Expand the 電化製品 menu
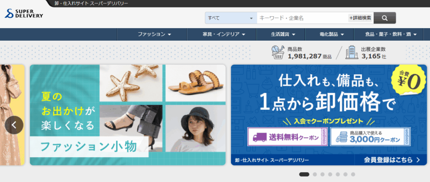 [x=332, y=34]
